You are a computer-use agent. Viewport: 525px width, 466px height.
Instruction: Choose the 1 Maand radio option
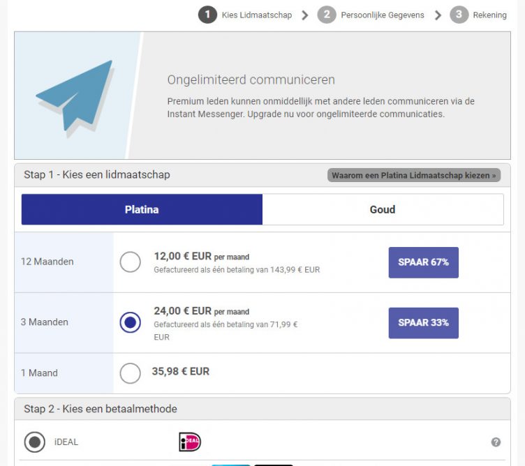tap(131, 373)
